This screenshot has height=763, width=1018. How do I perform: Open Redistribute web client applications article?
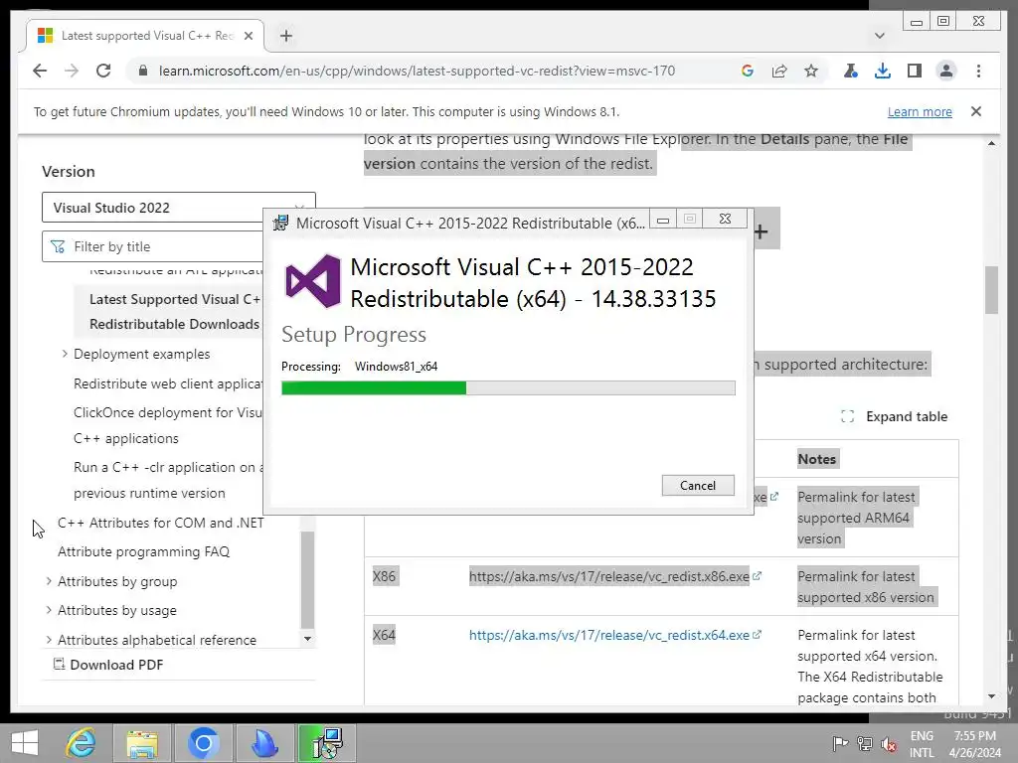[167, 383]
